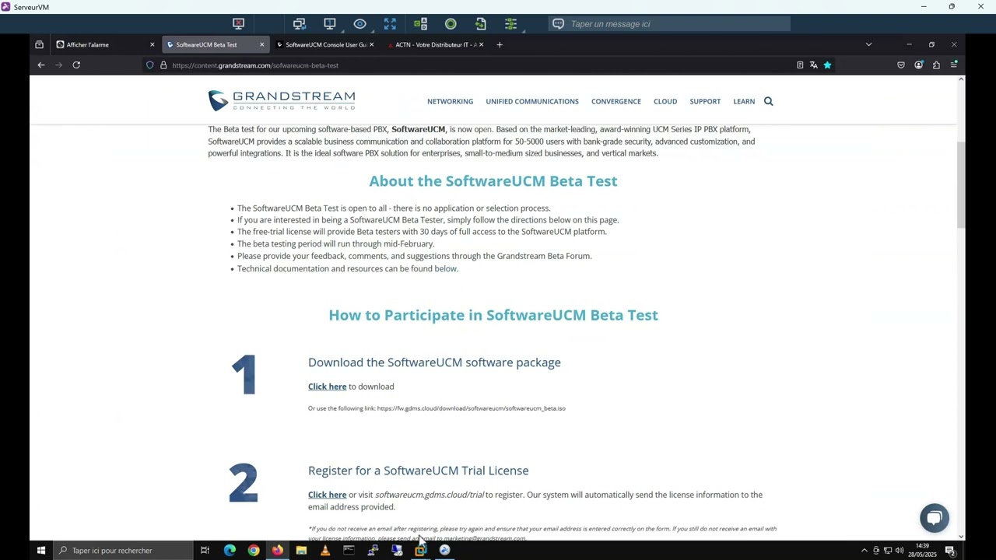Open Microsoft Edge from the taskbar

click(x=230, y=551)
